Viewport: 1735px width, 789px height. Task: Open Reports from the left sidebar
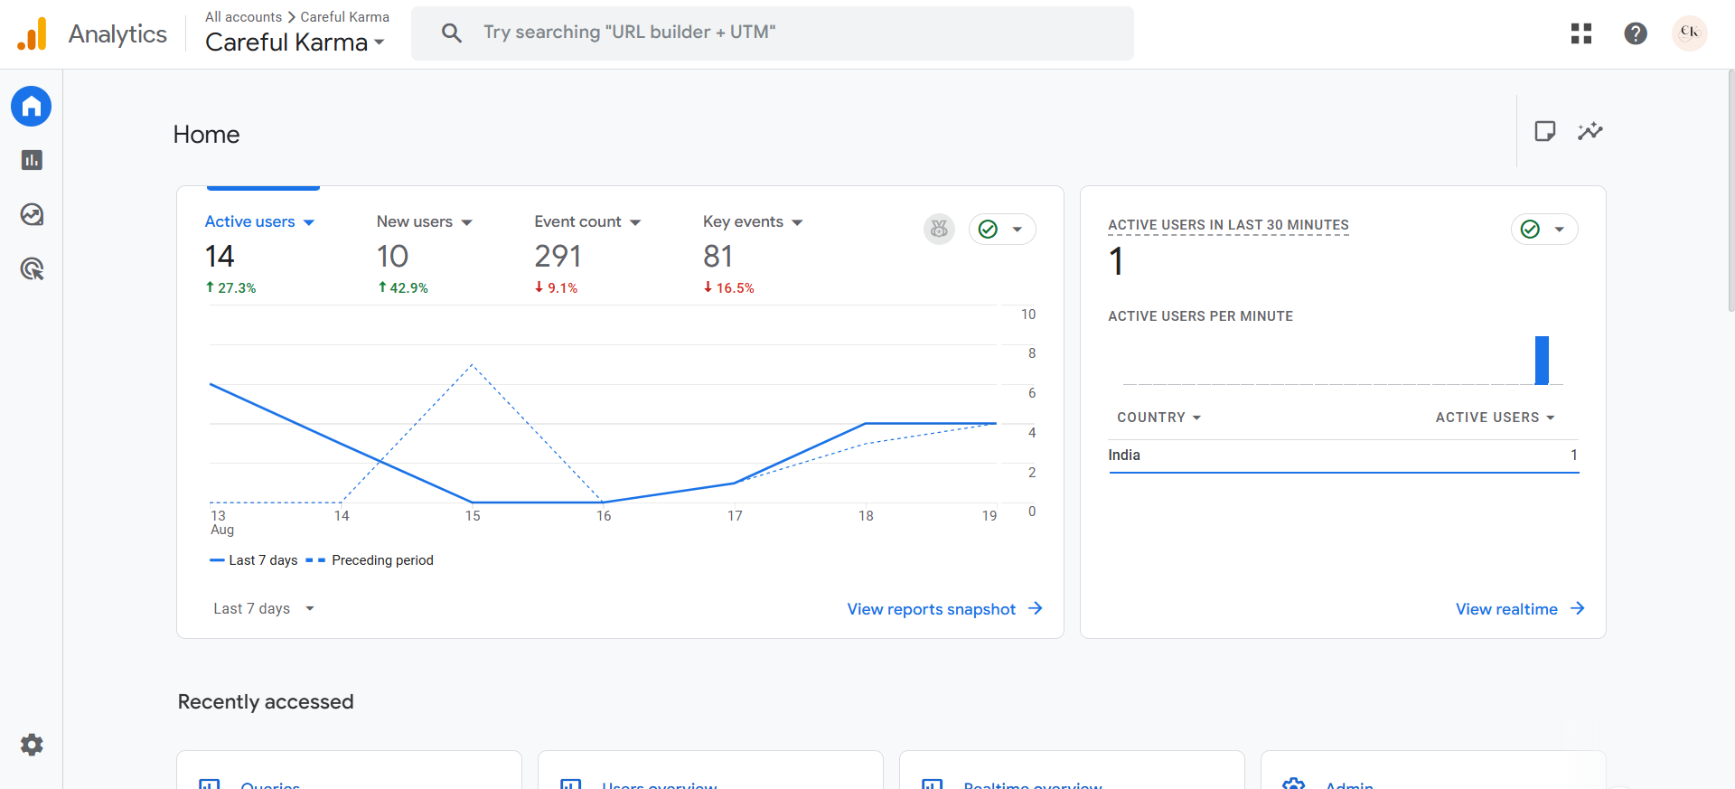32,160
